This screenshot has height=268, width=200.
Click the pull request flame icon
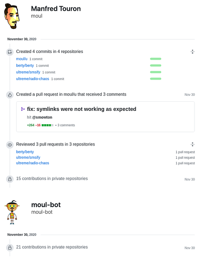point(10,95)
